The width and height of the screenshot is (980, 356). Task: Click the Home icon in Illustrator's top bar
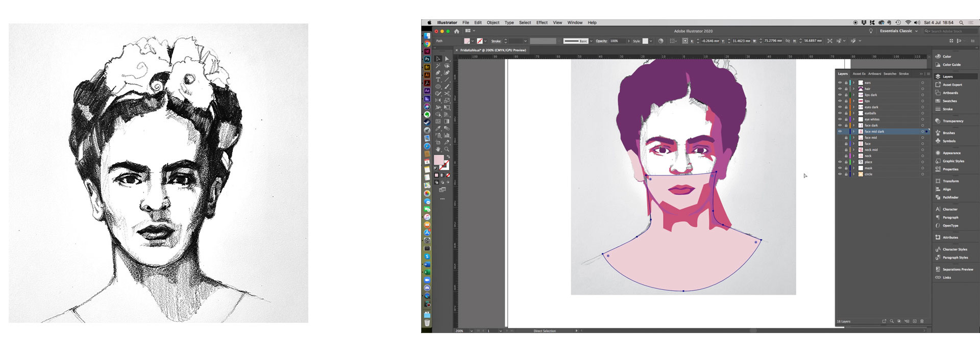tap(457, 31)
